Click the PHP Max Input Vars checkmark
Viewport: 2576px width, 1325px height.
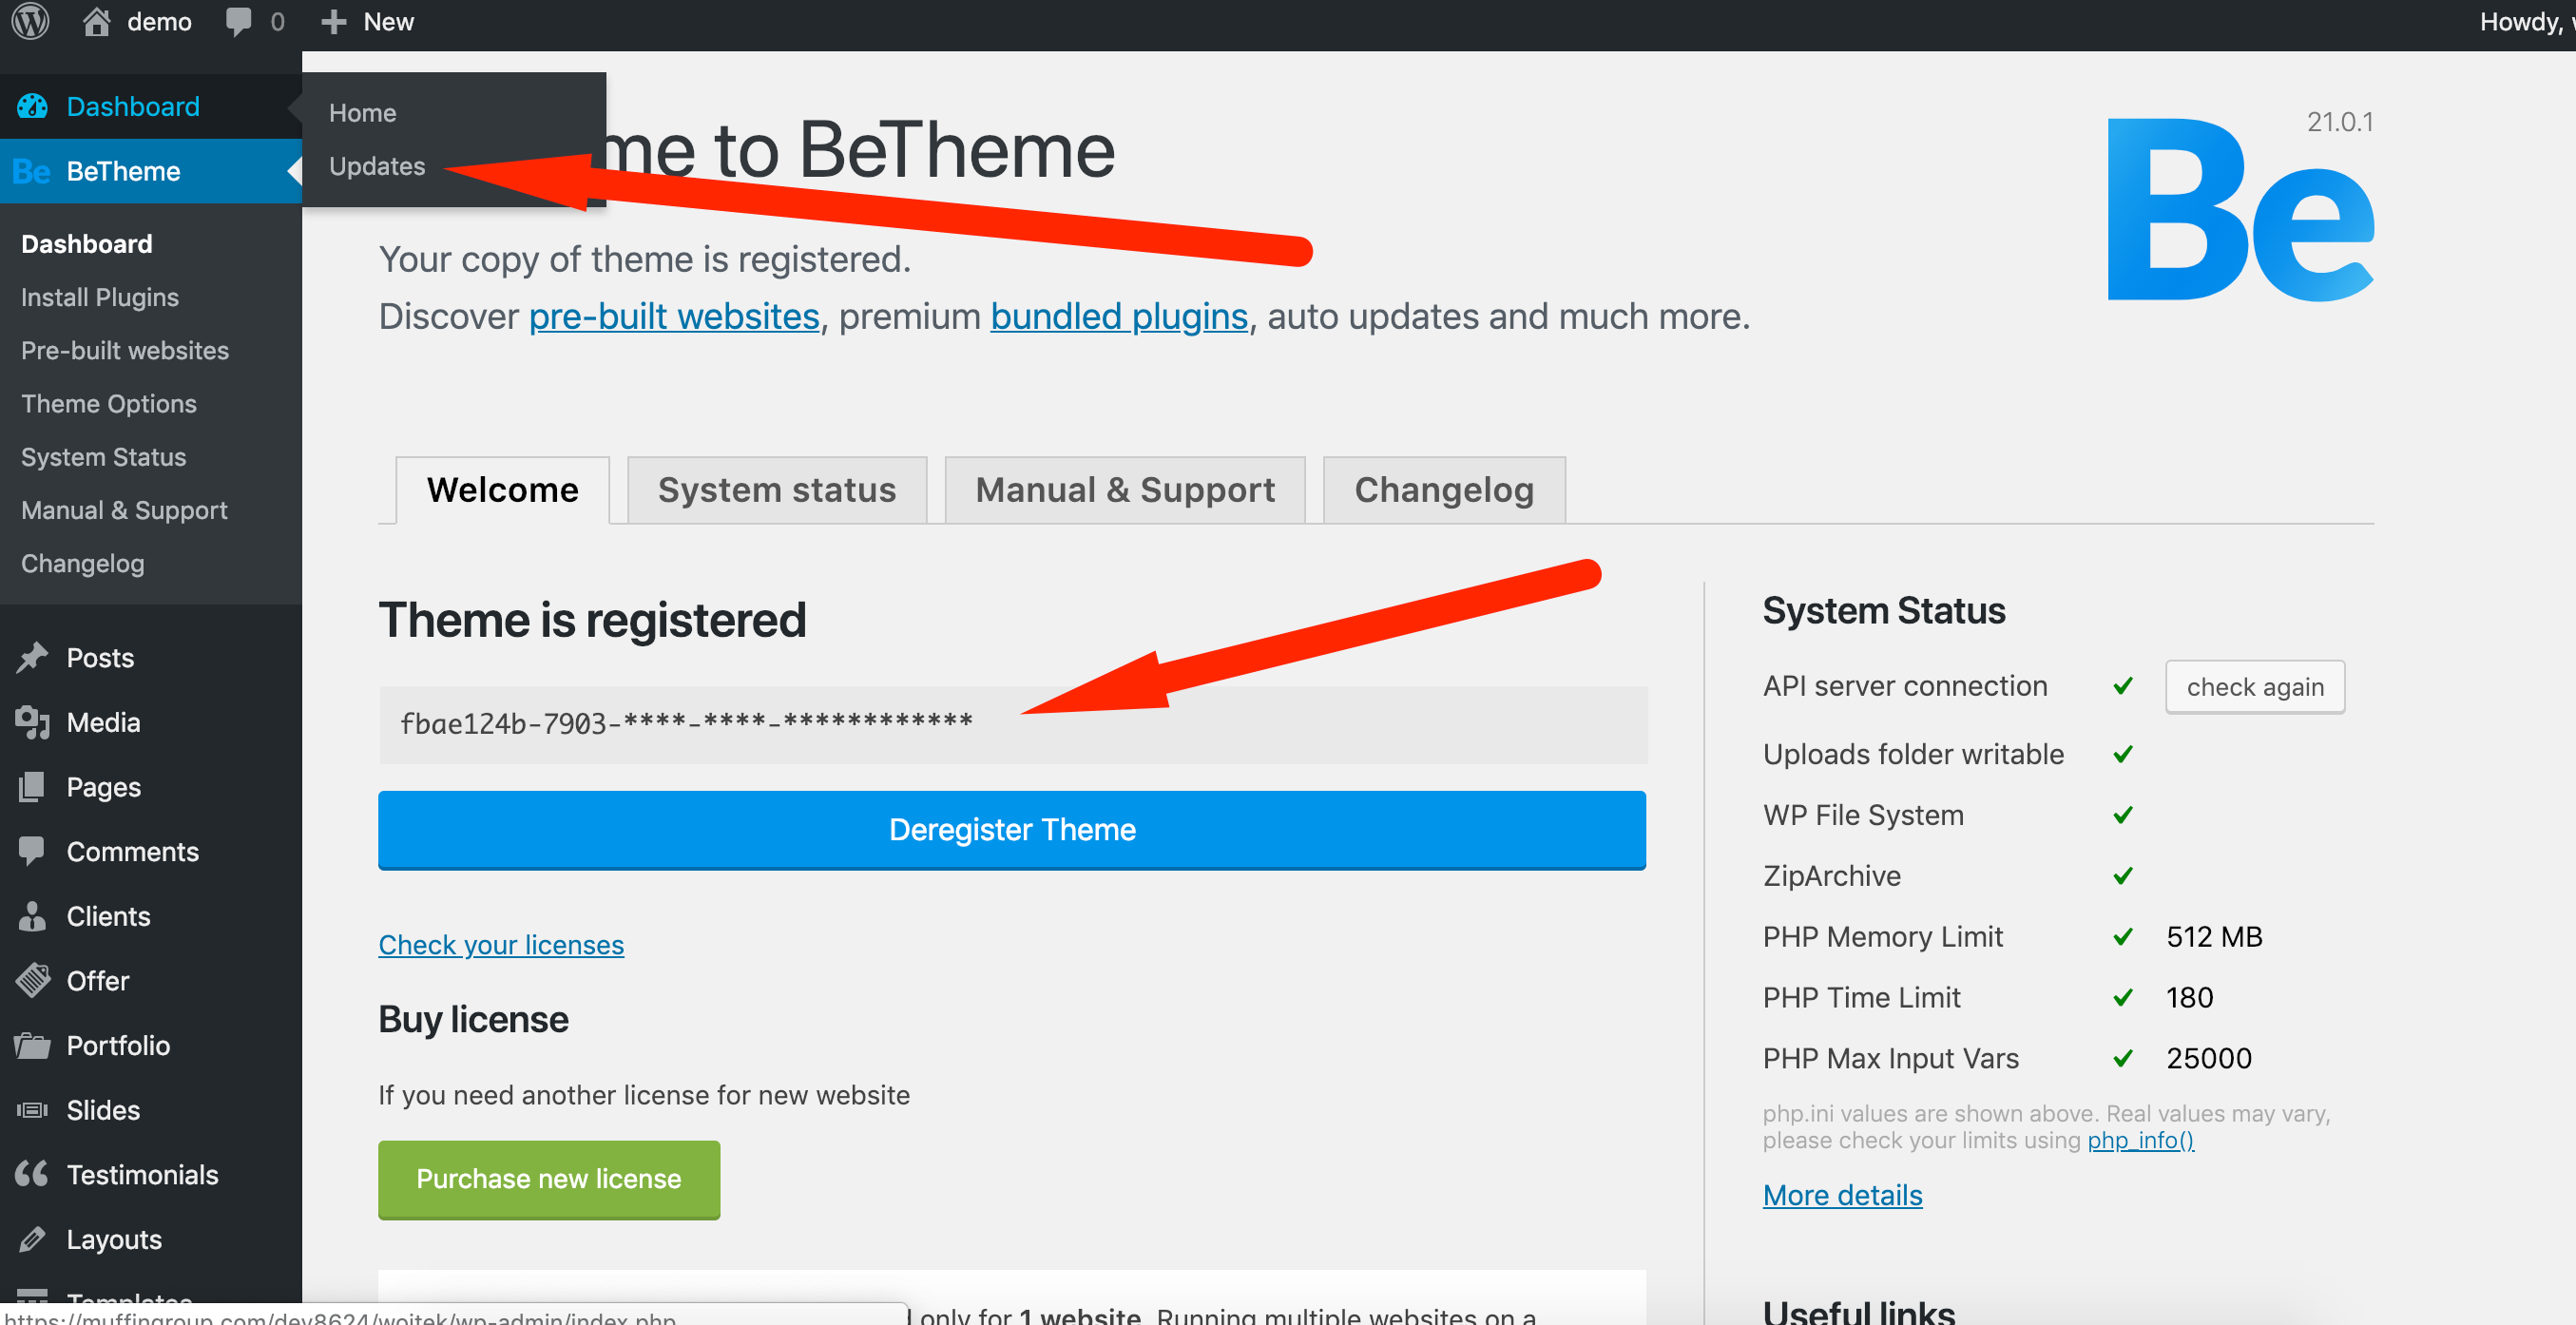(x=2123, y=1058)
